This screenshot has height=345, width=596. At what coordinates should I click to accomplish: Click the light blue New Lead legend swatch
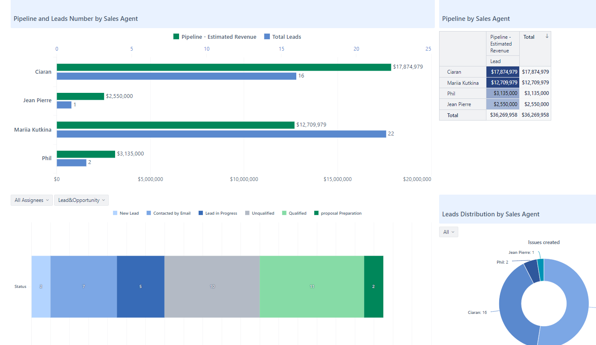[116, 213]
